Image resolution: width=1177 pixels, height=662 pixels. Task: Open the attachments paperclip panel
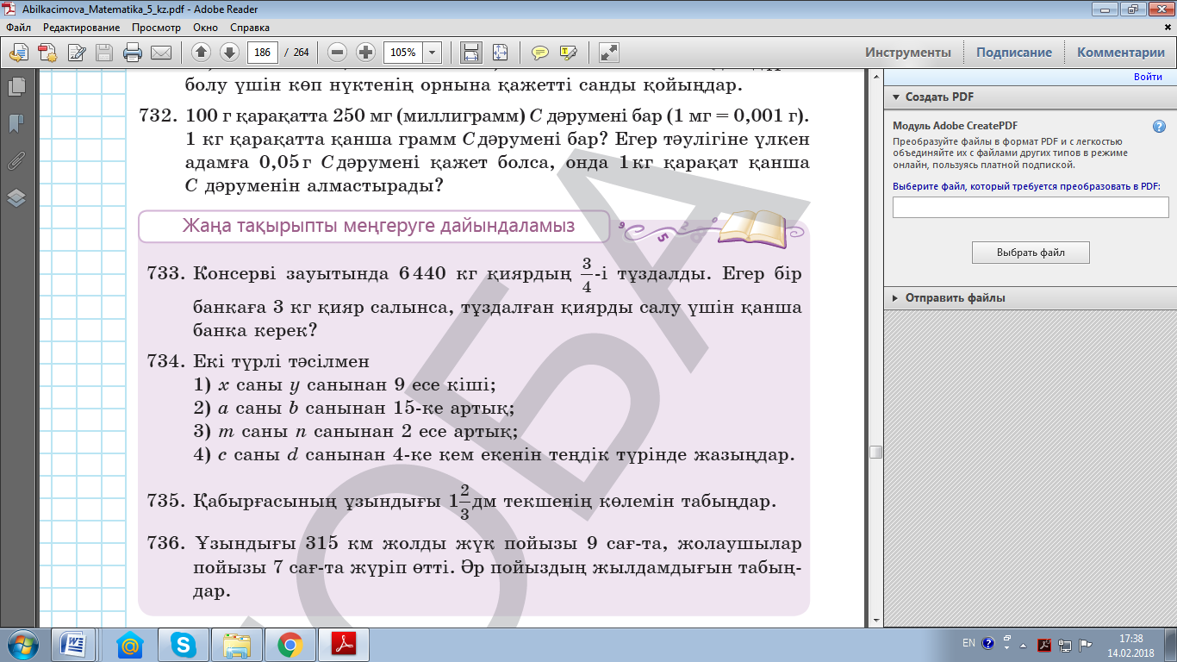click(x=16, y=161)
